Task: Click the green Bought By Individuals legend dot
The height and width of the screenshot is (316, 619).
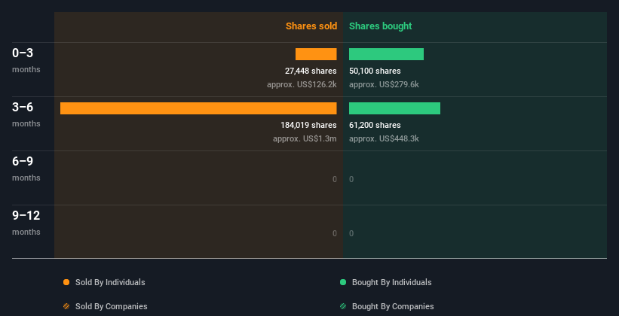Action: (343, 282)
